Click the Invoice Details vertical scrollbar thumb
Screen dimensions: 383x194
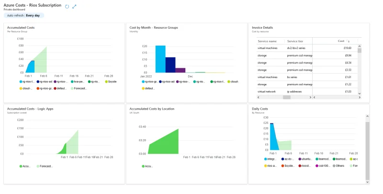(360, 51)
